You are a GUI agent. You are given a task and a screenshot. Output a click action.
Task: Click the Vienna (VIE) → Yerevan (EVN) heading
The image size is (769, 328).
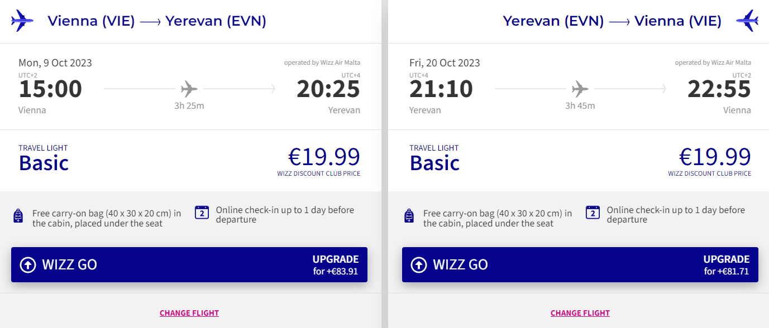coord(157,21)
